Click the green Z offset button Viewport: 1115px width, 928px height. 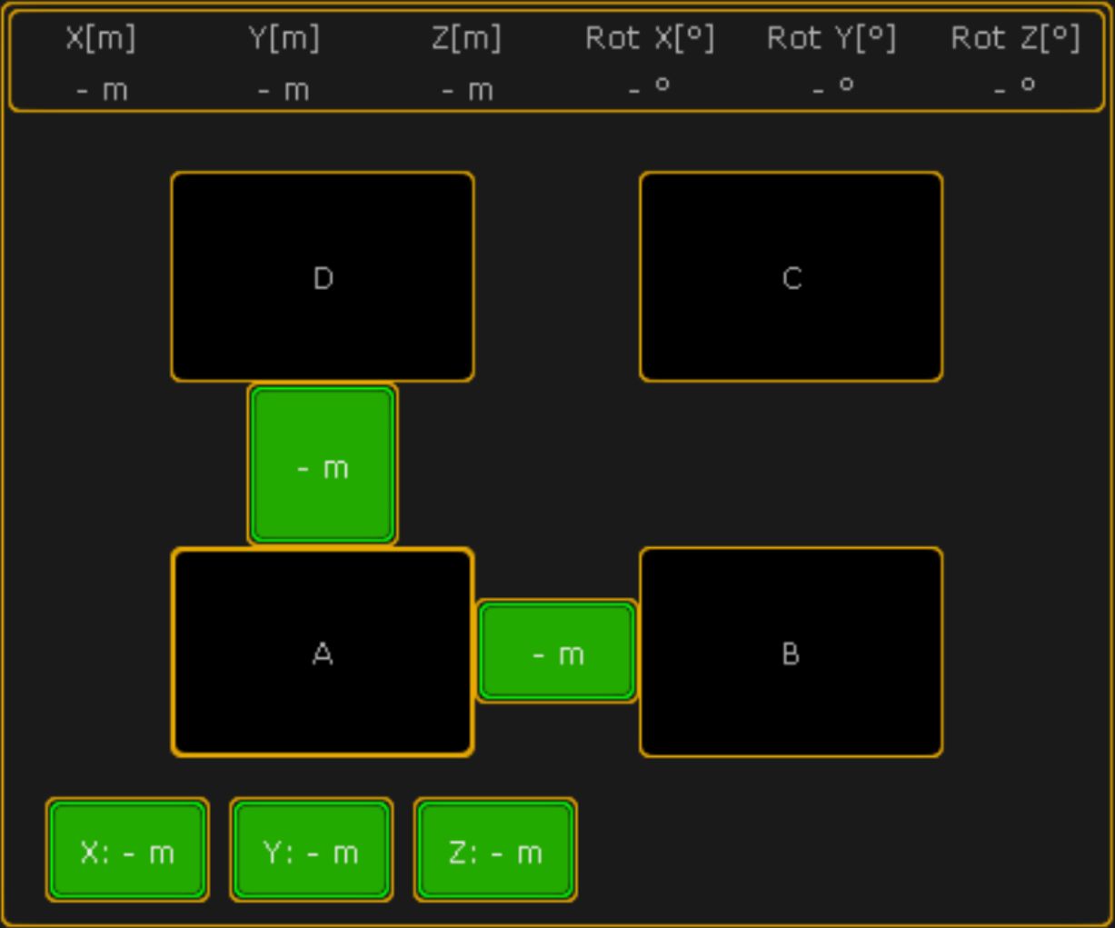[x=495, y=851]
